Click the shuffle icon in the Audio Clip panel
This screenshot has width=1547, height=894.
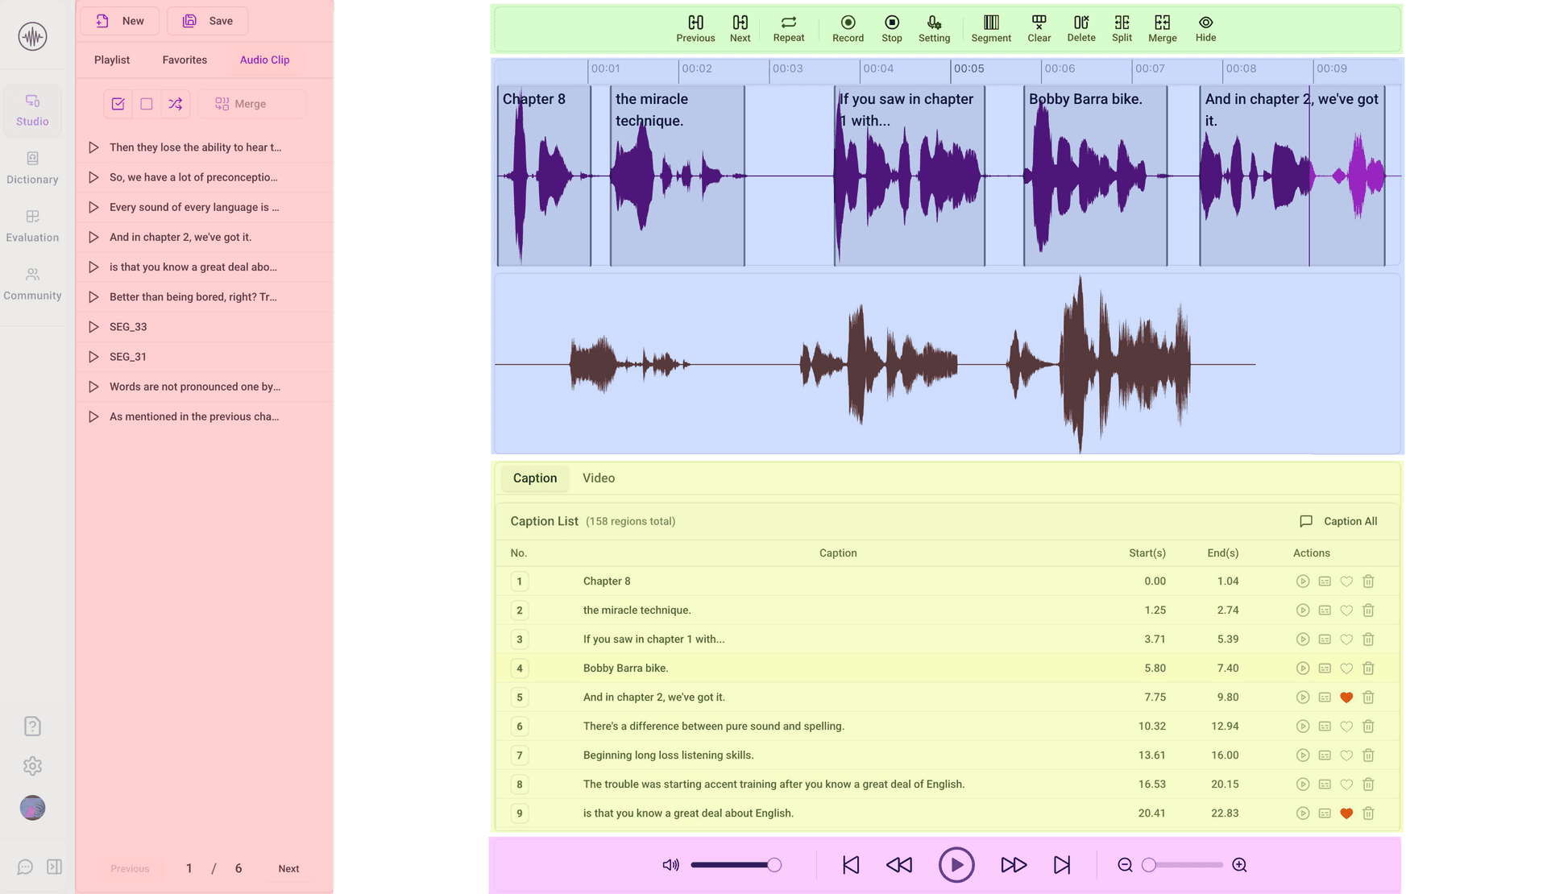point(175,103)
